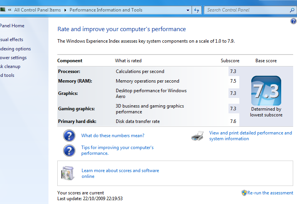Click Performance Information and Tools breadcrumb
297x204 pixels.
click(x=106, y=10)
